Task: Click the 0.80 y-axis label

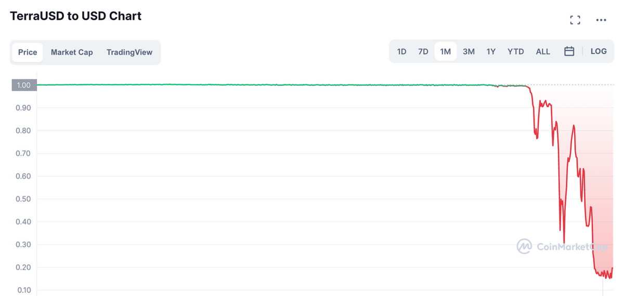Action: pyautogui.click(x=23, y=131)
